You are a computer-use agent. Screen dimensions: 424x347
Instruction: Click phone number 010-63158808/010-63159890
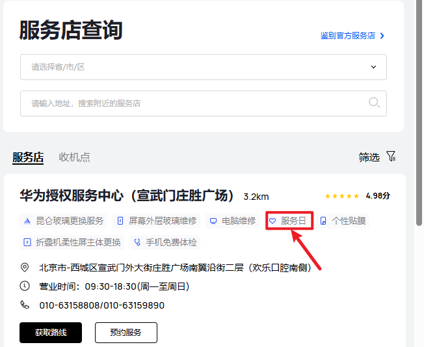[102, 305]
